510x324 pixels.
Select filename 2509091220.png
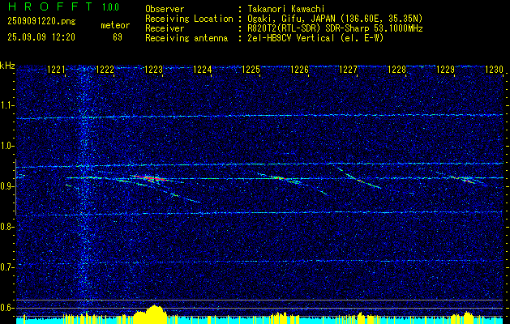[x=41, y=22]
